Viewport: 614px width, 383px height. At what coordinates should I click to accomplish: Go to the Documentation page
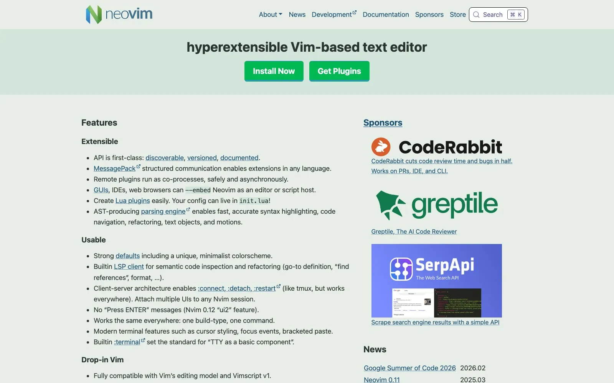pyautogui.click(x=386, y=15)
